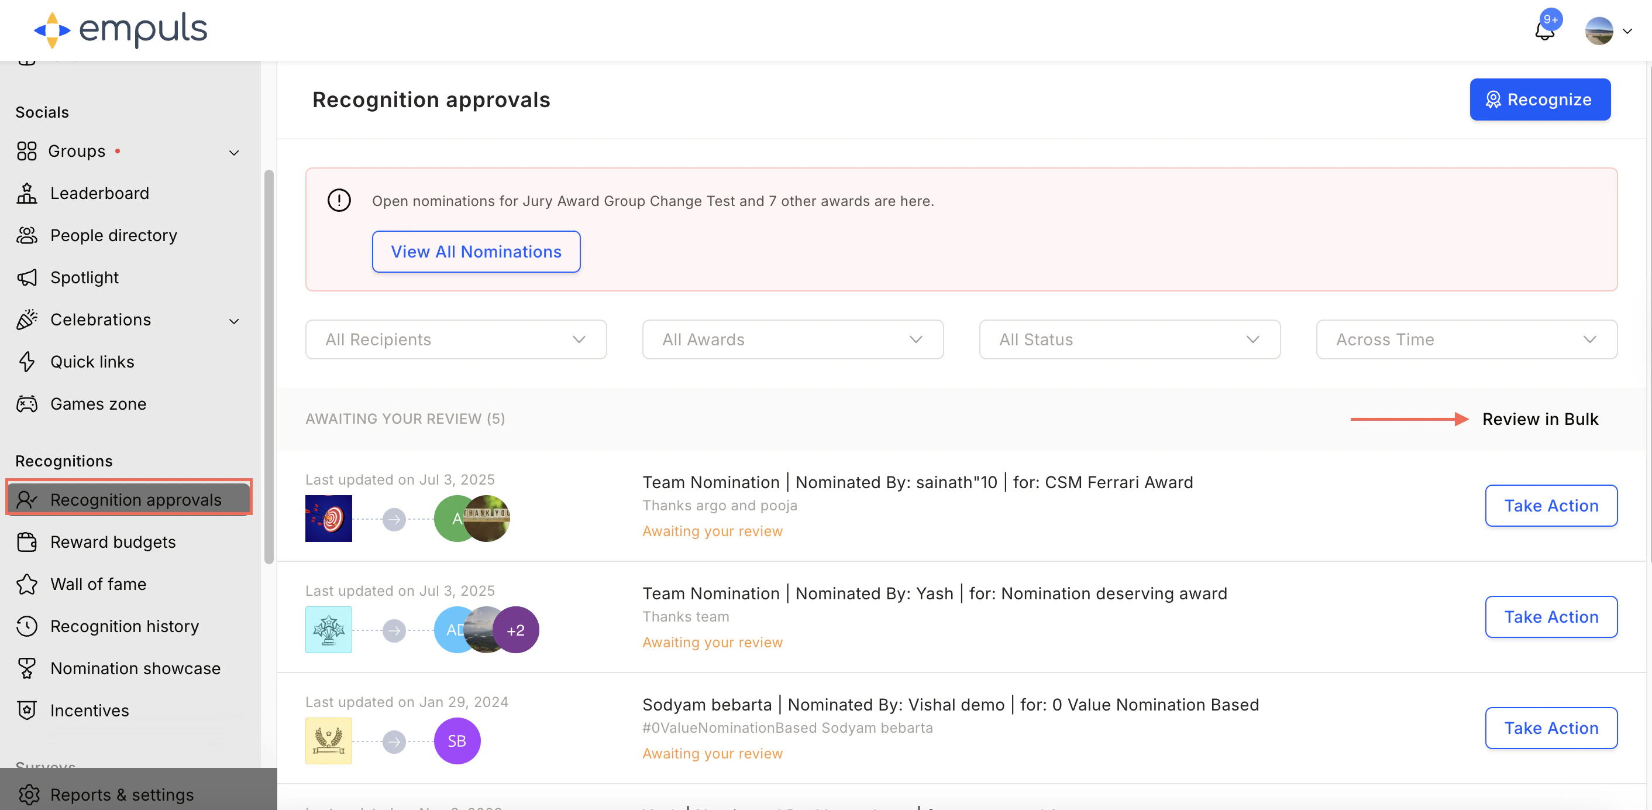Open dropdown chevron beside profile avatar

(1627, 31)
